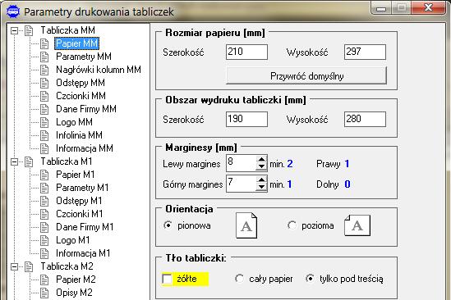This screenshot has height=300, width=451.
Task: Click Lewy margines value field
Action: [x=241, y=163]
